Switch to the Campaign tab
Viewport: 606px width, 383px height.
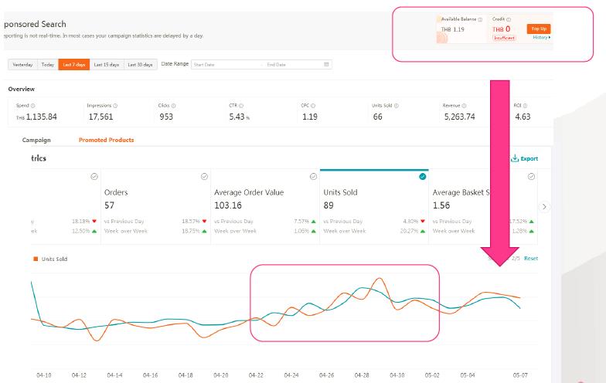pos(36,140)
